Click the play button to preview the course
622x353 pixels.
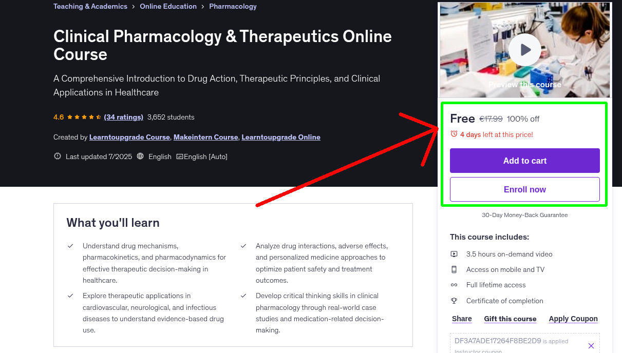[524, 49]
